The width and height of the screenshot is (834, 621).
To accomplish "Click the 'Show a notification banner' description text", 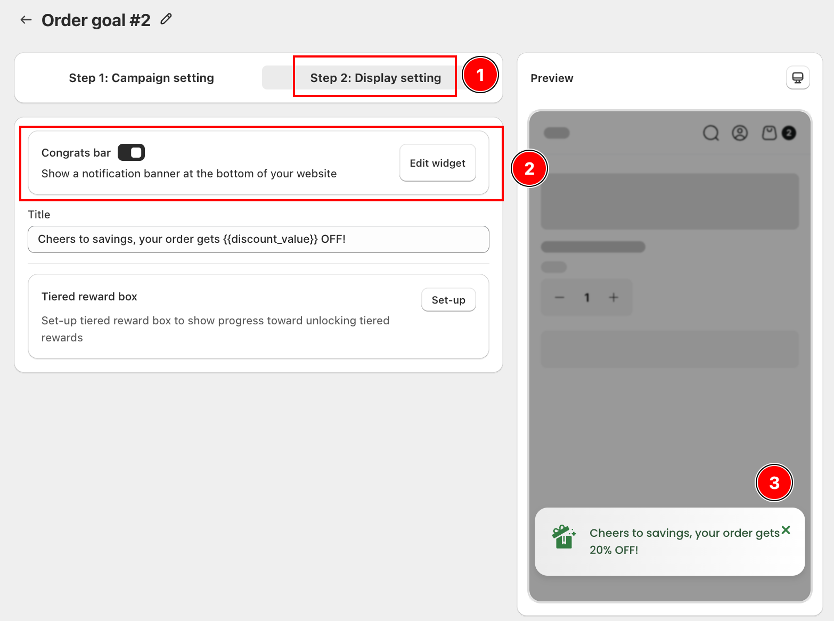I will pos(189,174).
